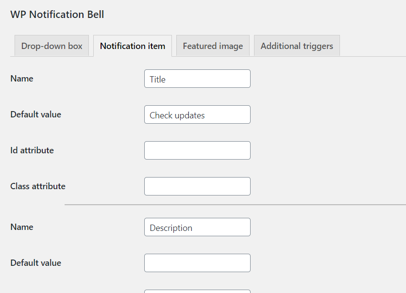Click the Name label beside the Description field
The width and height of the screenshot is (406, 293).
[22, 227]
